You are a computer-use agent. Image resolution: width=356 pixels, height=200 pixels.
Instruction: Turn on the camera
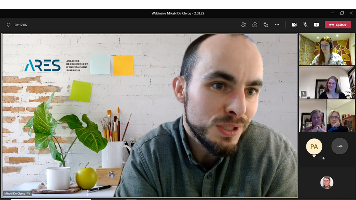tap(294, 25)
